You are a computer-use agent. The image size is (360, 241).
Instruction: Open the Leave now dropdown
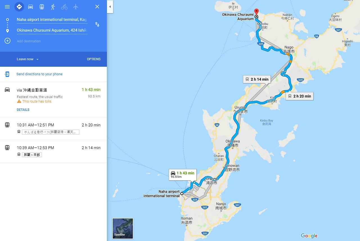click(x=28, y=59)
